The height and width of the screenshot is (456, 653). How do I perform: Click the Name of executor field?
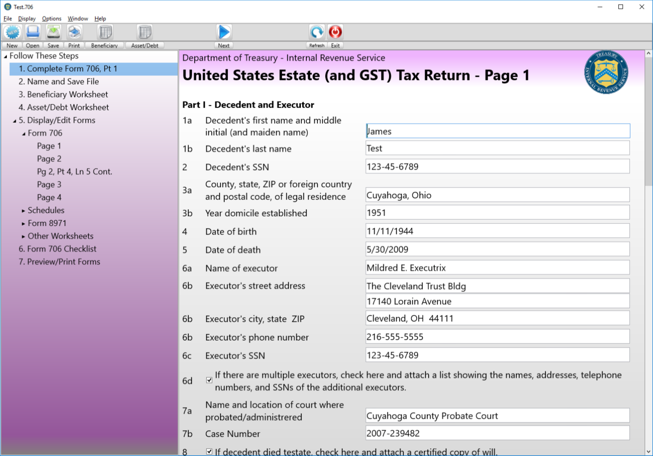pos(497,268)
